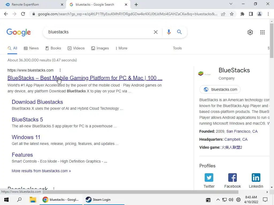This screenshot has height=205, width=274.
Task: Open the Features sitelink
Action: tap(22, 155)
